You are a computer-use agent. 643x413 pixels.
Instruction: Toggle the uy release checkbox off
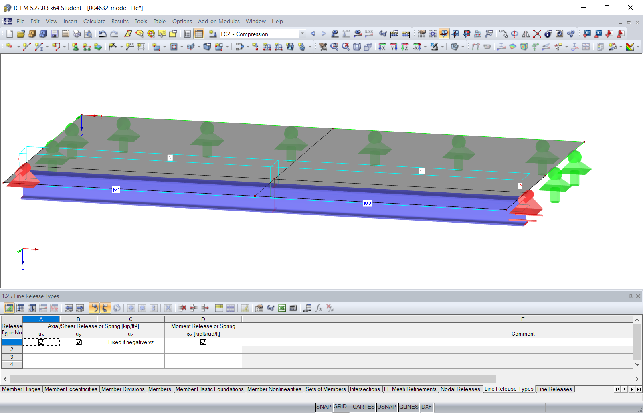[x=79, y=342]
